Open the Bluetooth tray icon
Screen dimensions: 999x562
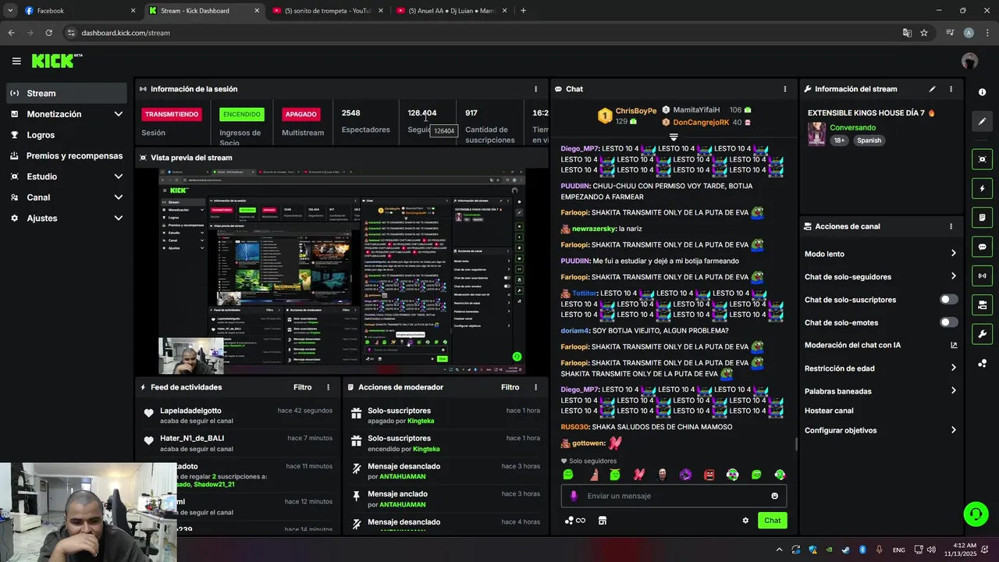tap(862, 550)
